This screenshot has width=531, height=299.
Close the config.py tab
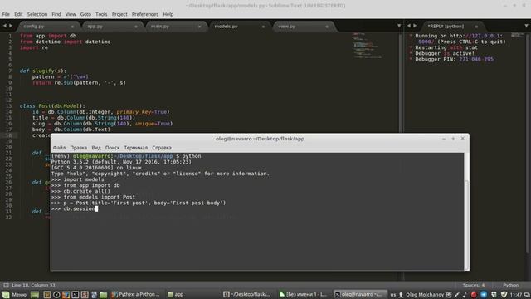click(x=72, y=27)
